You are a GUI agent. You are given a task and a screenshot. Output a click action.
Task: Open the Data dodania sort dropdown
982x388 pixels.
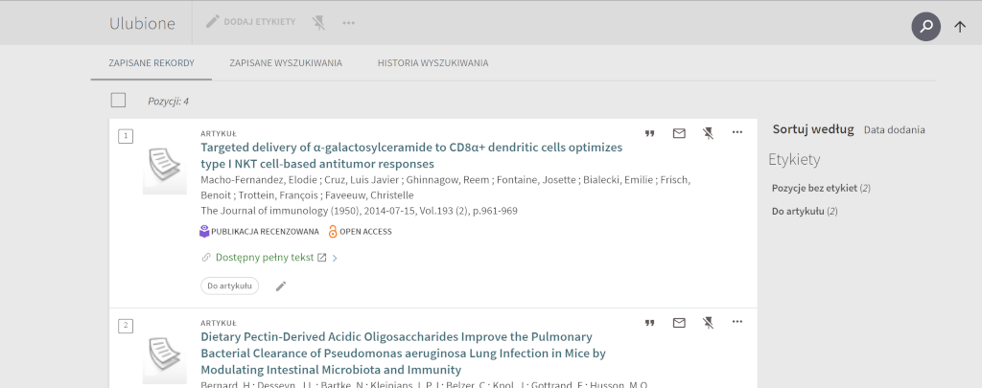coord(894,130)
